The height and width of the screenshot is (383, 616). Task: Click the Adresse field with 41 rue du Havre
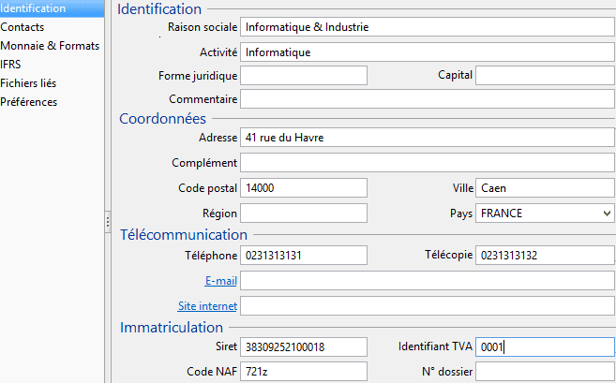(428, 138)
